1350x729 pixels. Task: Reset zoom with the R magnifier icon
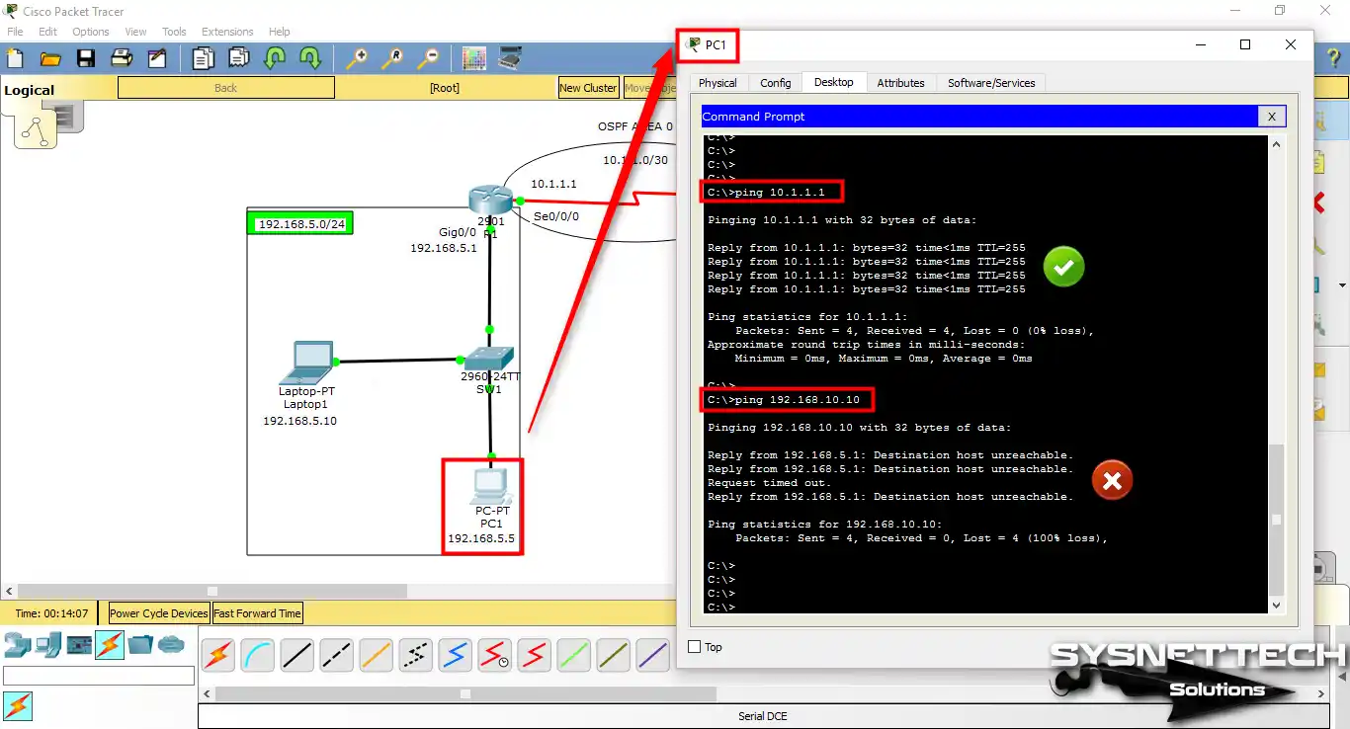coord(392,58)
